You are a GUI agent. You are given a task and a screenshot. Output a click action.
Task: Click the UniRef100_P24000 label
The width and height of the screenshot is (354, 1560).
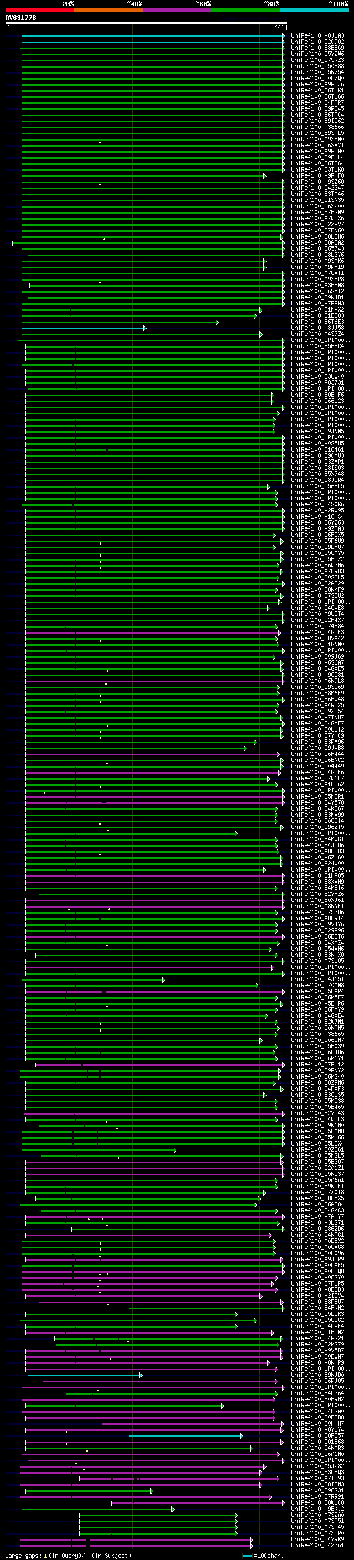(317, 864)
